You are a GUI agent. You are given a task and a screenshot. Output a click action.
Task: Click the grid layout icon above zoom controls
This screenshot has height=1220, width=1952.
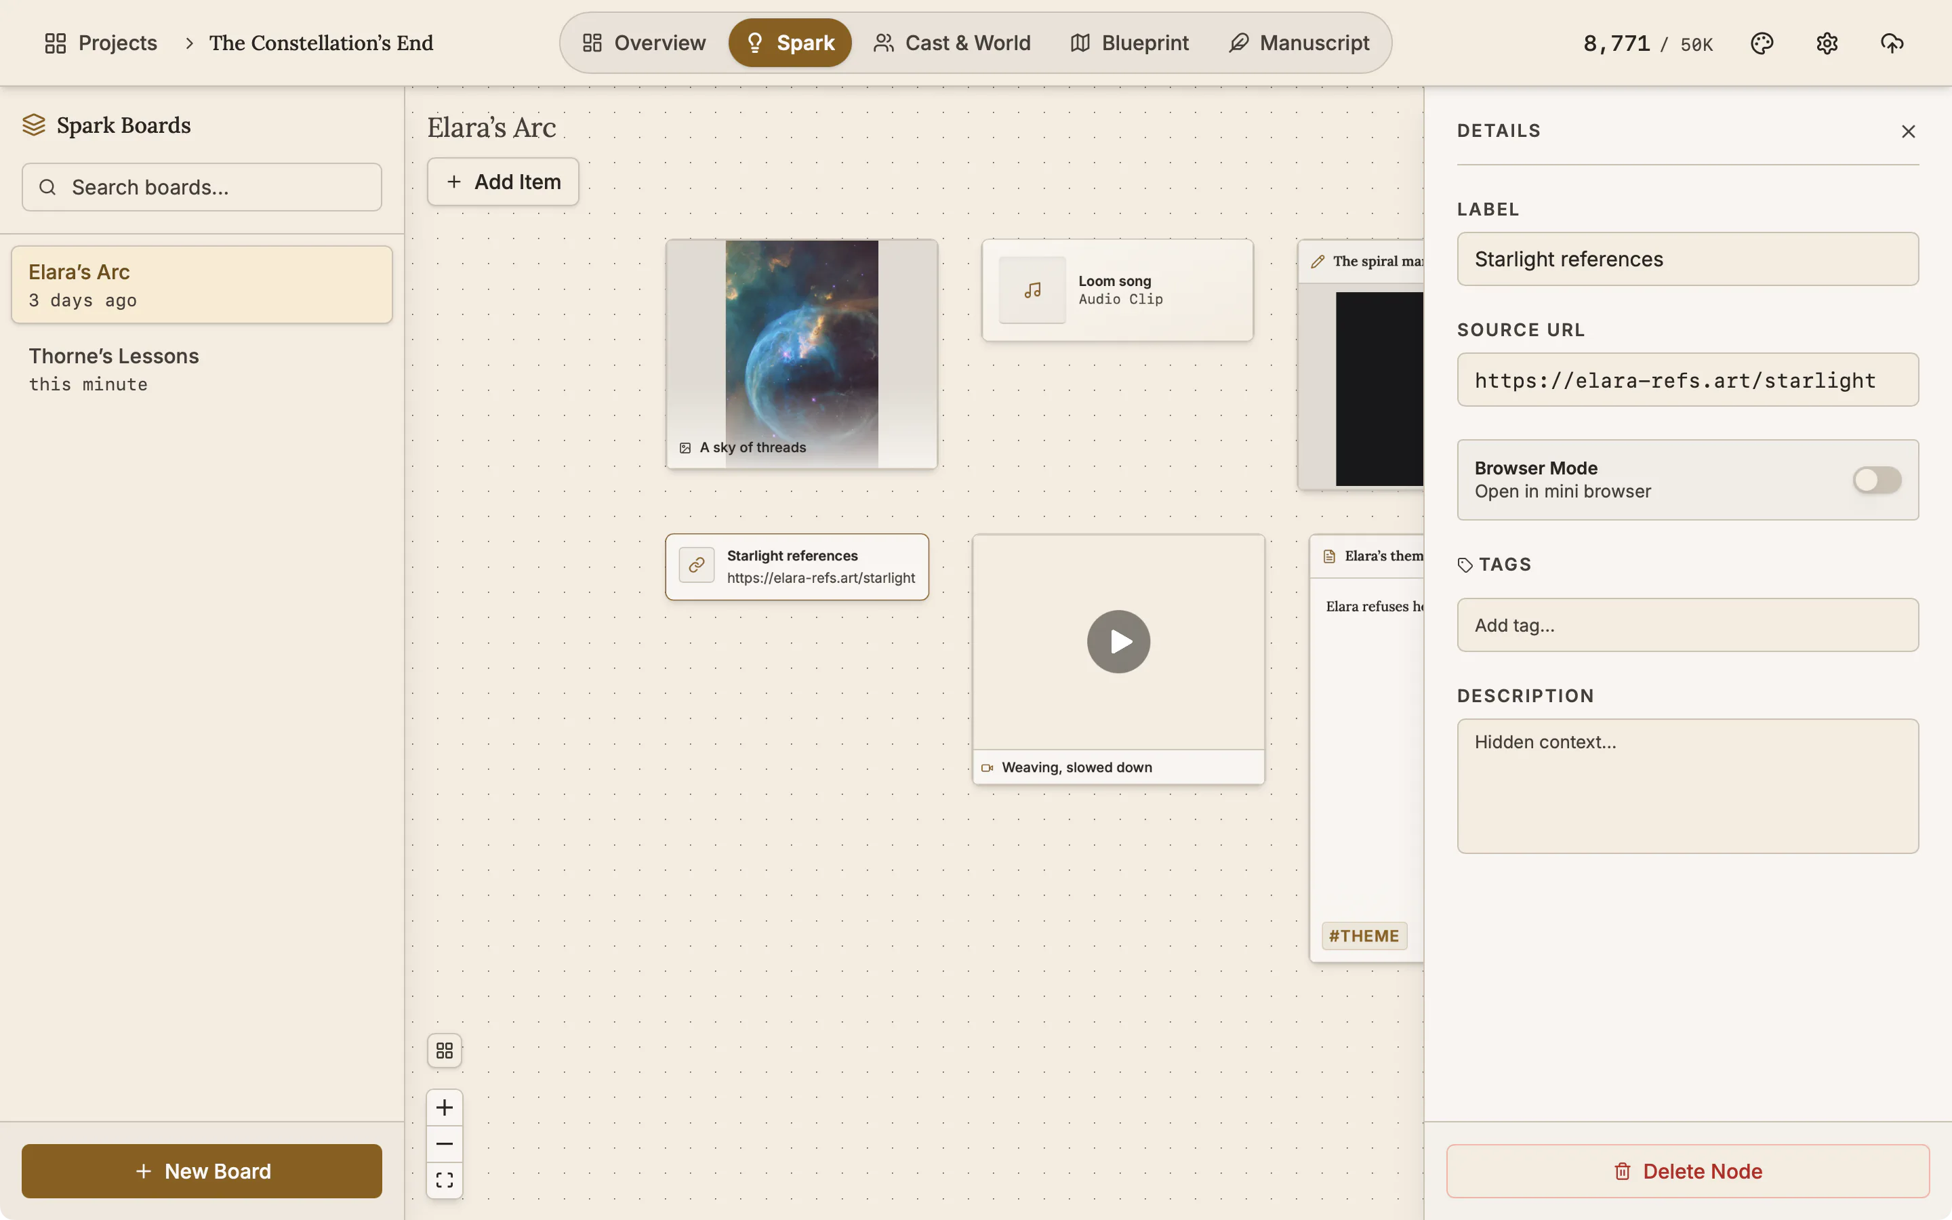pyautogui.click(x=445, y=1051)
